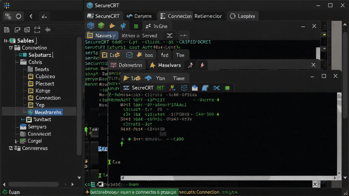The height and width of the screenshot is (196, 349).
Task: Click the back arrow in top-left toolbar
Action: point(31,16)
